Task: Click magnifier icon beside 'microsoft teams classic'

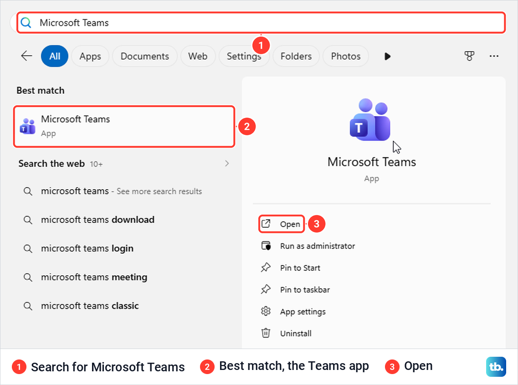Action: (28, 306)
